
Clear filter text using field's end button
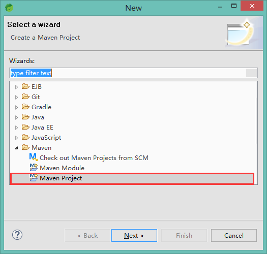click(251, 73)
